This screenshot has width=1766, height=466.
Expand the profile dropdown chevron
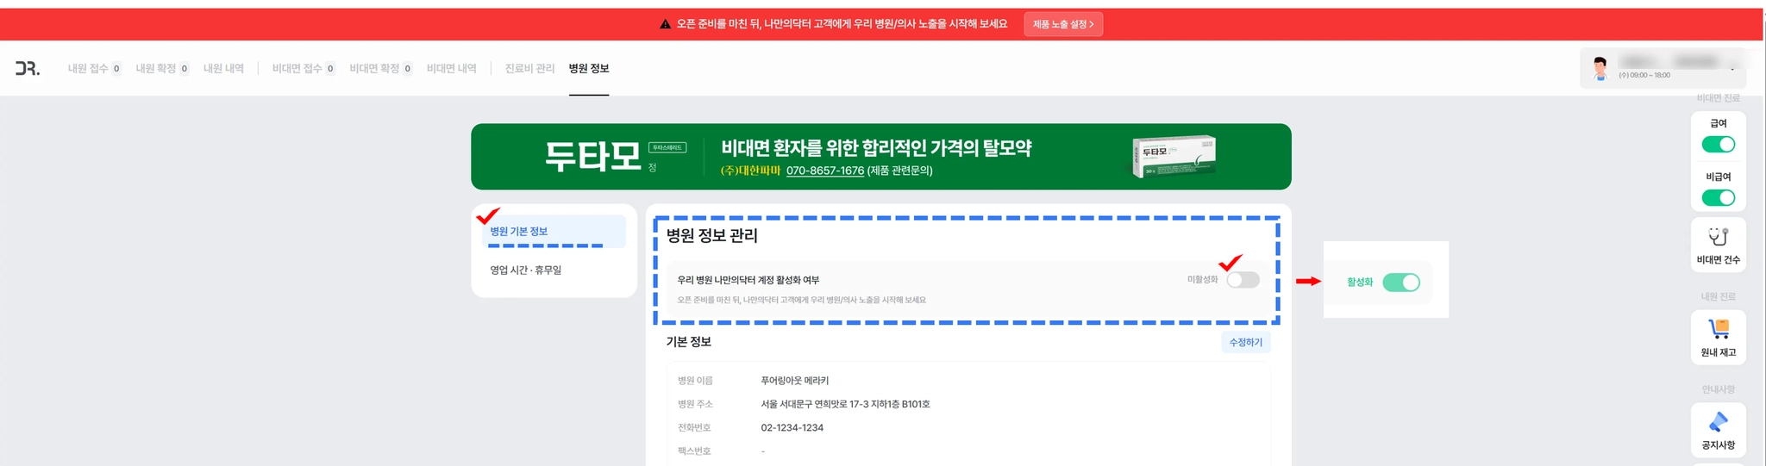(1732, 69)
